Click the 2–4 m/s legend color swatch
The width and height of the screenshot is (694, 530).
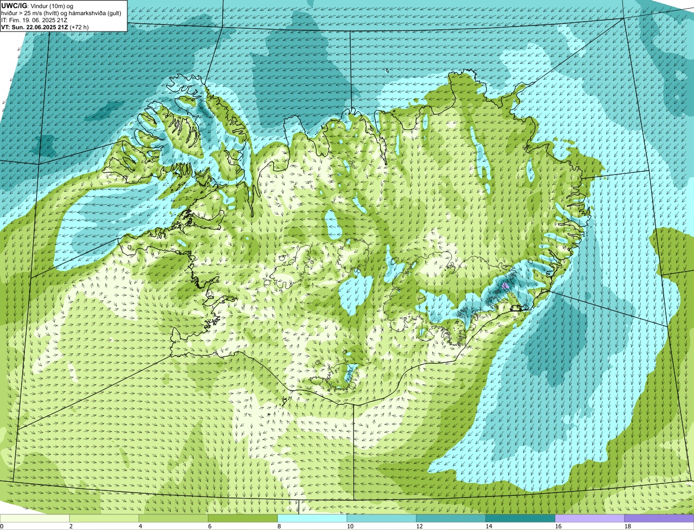pyautogui.click(x=104, y=519)
